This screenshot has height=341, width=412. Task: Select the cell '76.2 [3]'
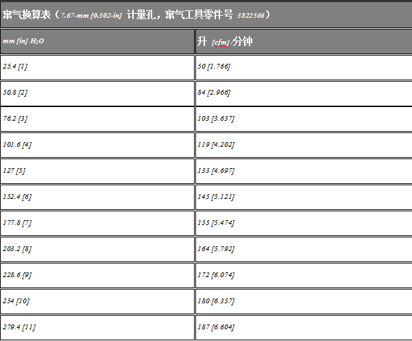tap(97, 119)
